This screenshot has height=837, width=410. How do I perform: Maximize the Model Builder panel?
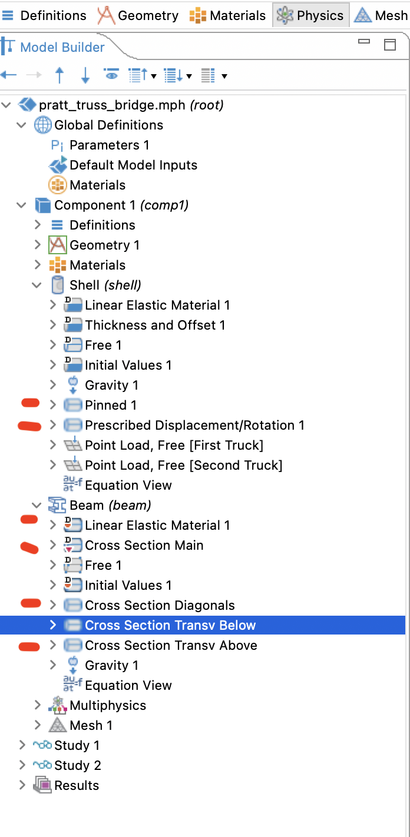389,45
